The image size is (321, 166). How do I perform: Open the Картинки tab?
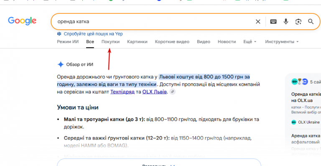point(137,42)
